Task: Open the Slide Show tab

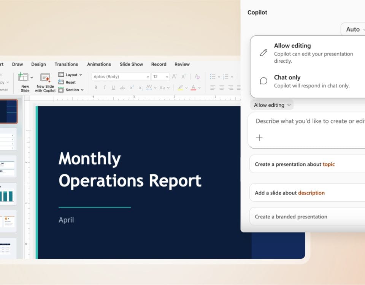Action: pyautogui.click(x=131, y=64)
